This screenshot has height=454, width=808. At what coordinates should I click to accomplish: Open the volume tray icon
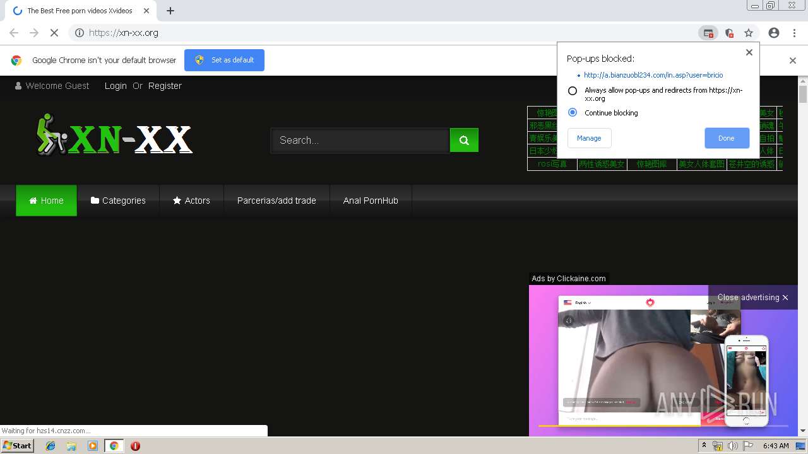(x=732, y=446)
